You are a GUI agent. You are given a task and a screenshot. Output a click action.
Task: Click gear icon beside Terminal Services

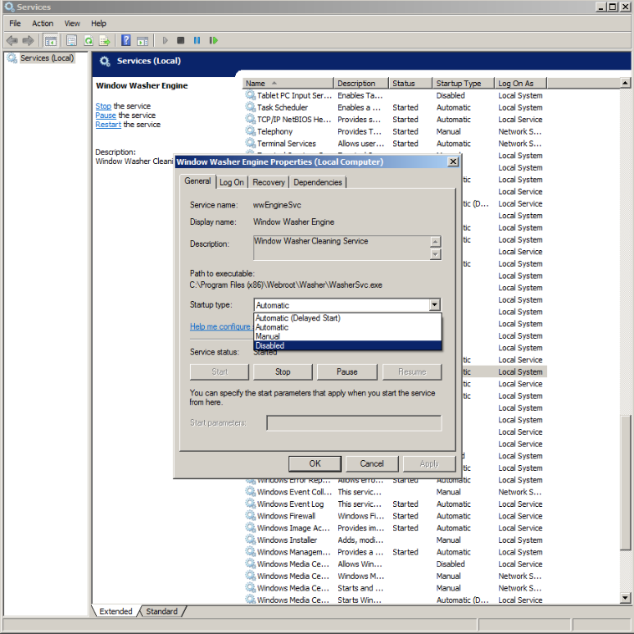point(250,143)
